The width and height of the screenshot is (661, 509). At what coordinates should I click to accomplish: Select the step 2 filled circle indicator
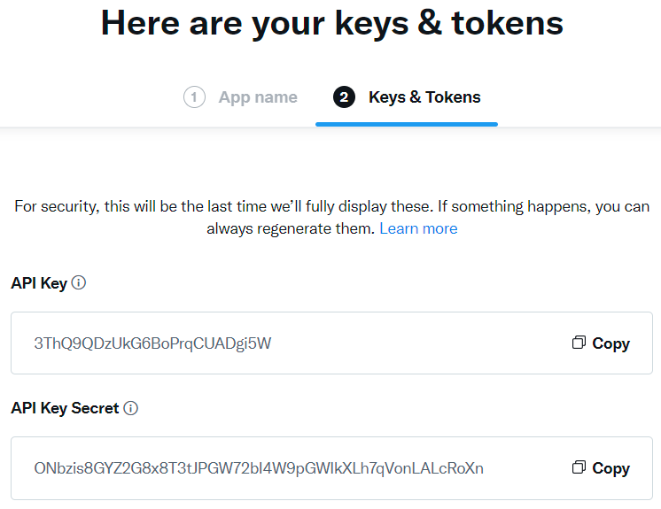(344, 96)
